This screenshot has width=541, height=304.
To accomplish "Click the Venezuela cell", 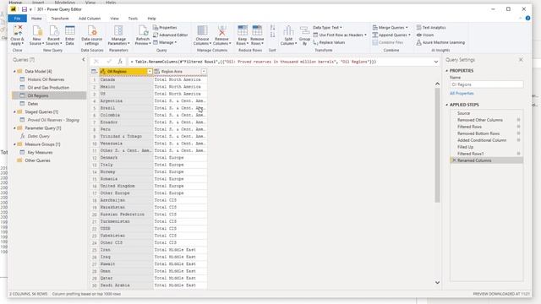I will click(x=126, y=144).
